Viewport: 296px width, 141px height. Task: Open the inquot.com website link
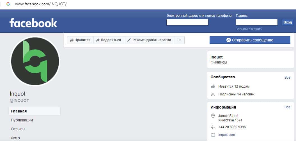[226, 135]
